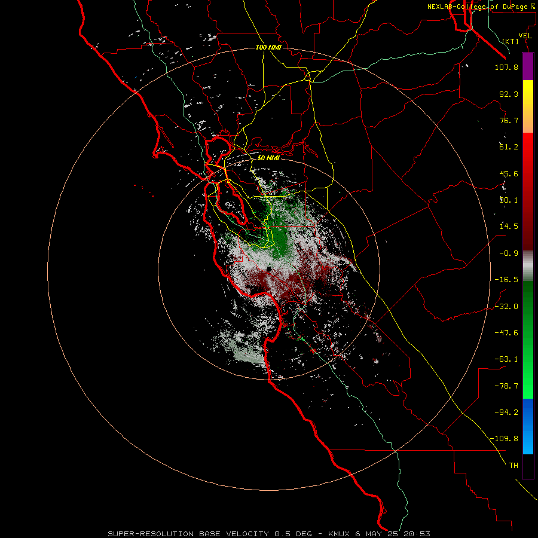This screenshot has width=538, height=538.
Task: Select the 107.8 value on the velocity scale
Action: (x=506, y=67)
